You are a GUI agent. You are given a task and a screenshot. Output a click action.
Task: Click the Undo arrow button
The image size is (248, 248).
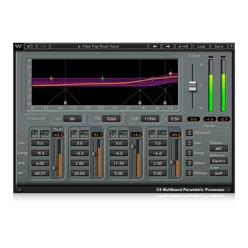[30, 46]
